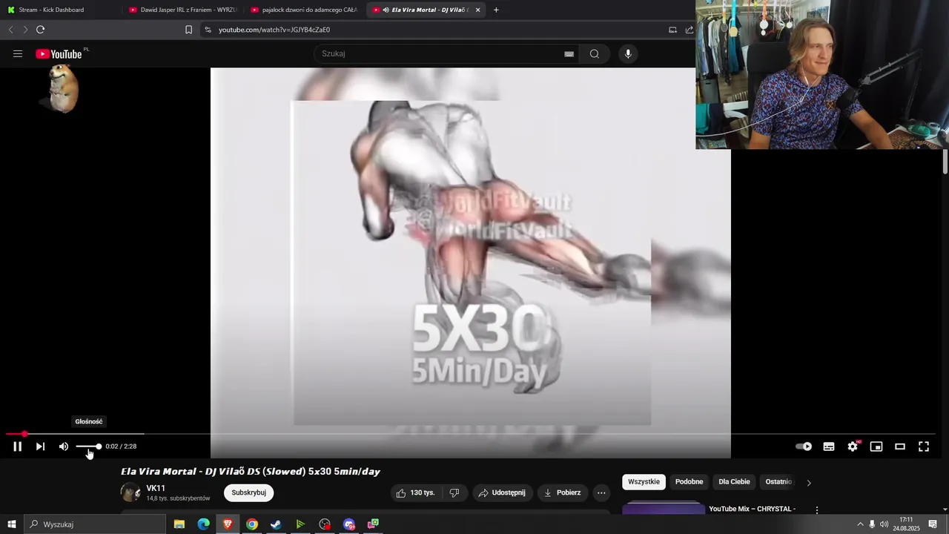The image size is (949, 534).
Task: Like the video with 130 tys.
Action: point(416,492)
